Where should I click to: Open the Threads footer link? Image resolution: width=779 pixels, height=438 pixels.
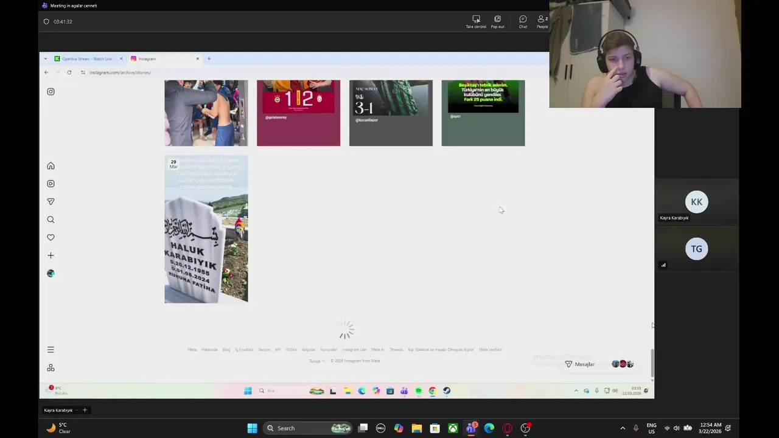(x=396, y=350)
